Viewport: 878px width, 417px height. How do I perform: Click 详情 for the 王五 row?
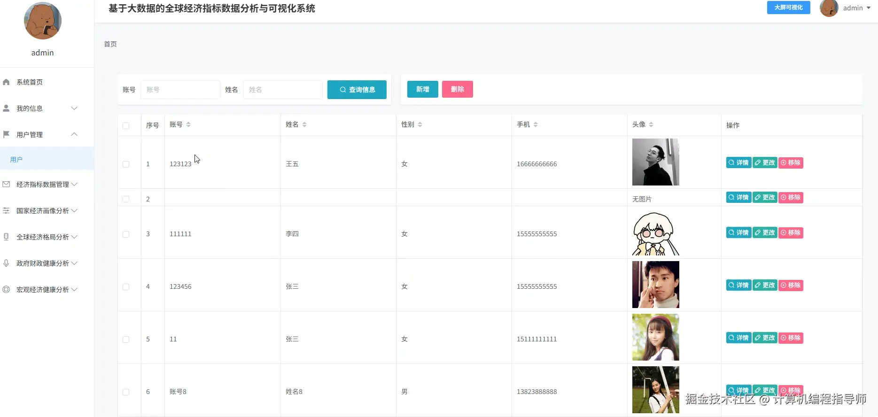pyautogui.click(x=739, y=163)
